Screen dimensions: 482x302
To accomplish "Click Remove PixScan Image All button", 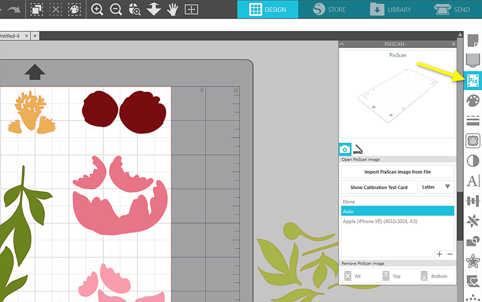I will point(353,276).
